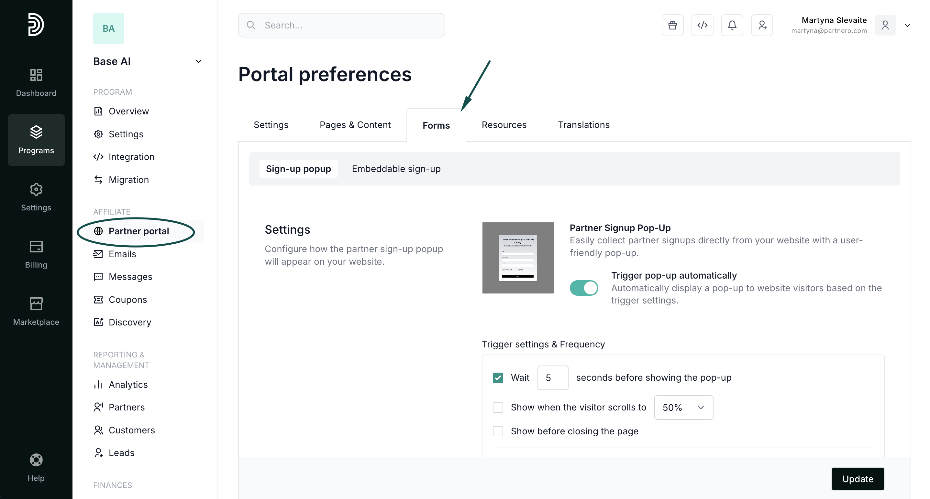Expand the user account menu chevron
Screen dimensions: 930x499
907,25
